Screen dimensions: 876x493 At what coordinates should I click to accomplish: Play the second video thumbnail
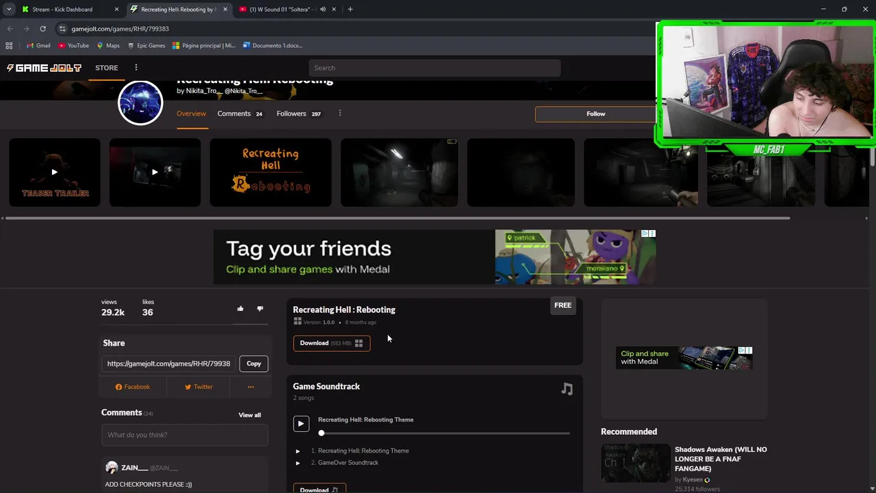coord(155,173)
